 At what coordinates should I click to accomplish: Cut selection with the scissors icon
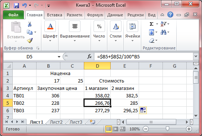tap(30, 24)
